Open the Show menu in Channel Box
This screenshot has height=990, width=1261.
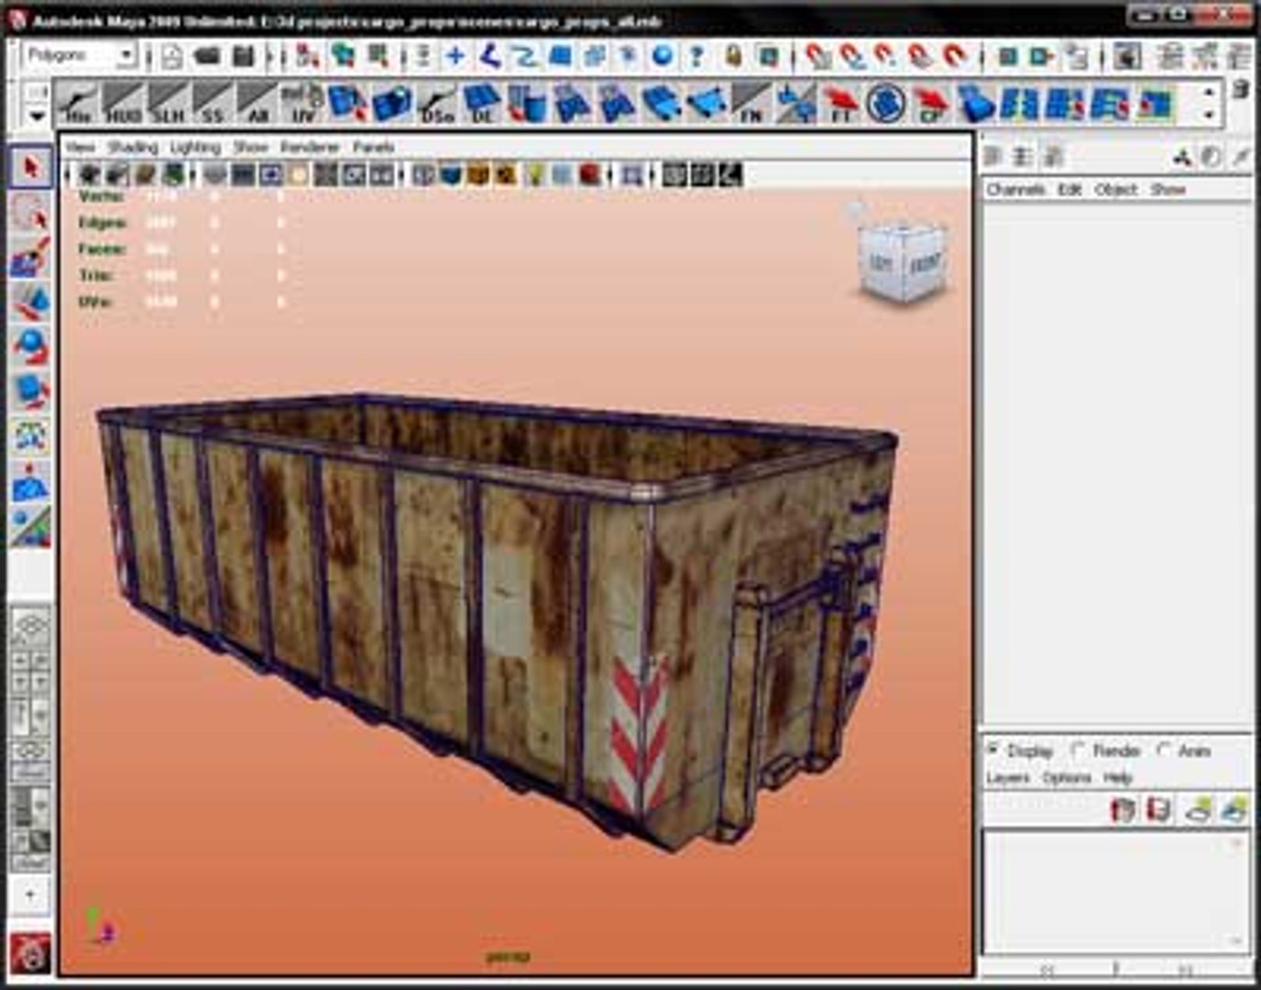point(1168,189)
